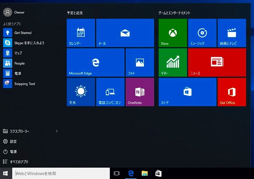Launch Get Started from frequent apps
254x179 pixels.
tap(31, 33)
